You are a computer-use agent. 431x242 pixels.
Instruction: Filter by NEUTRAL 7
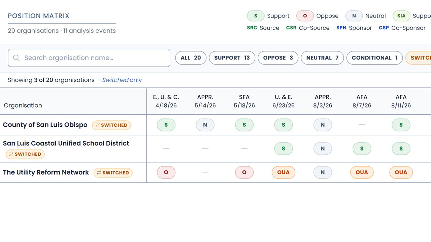(x=322, y=58)
